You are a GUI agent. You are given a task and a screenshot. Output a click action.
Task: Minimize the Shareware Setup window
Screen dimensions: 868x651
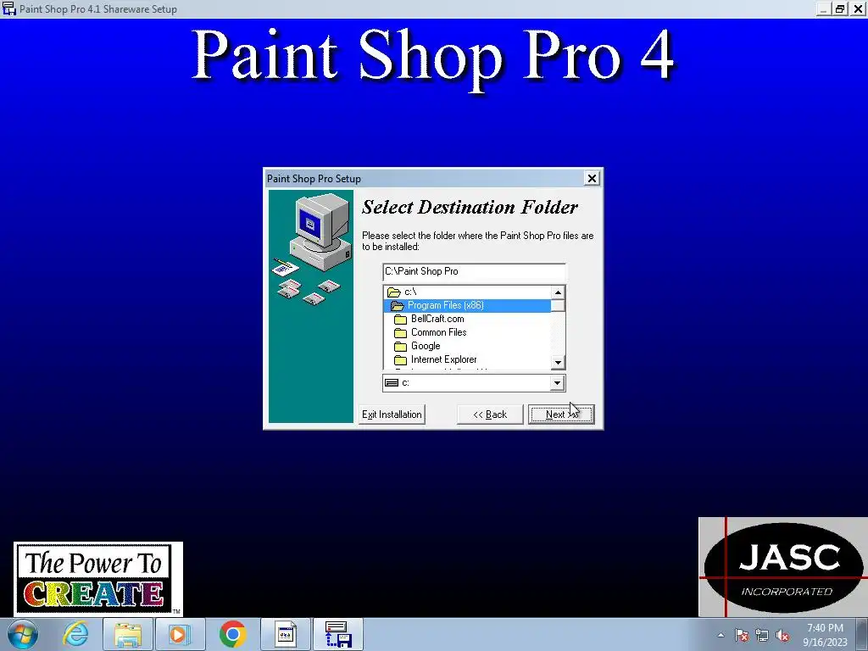tap(824, 8)
